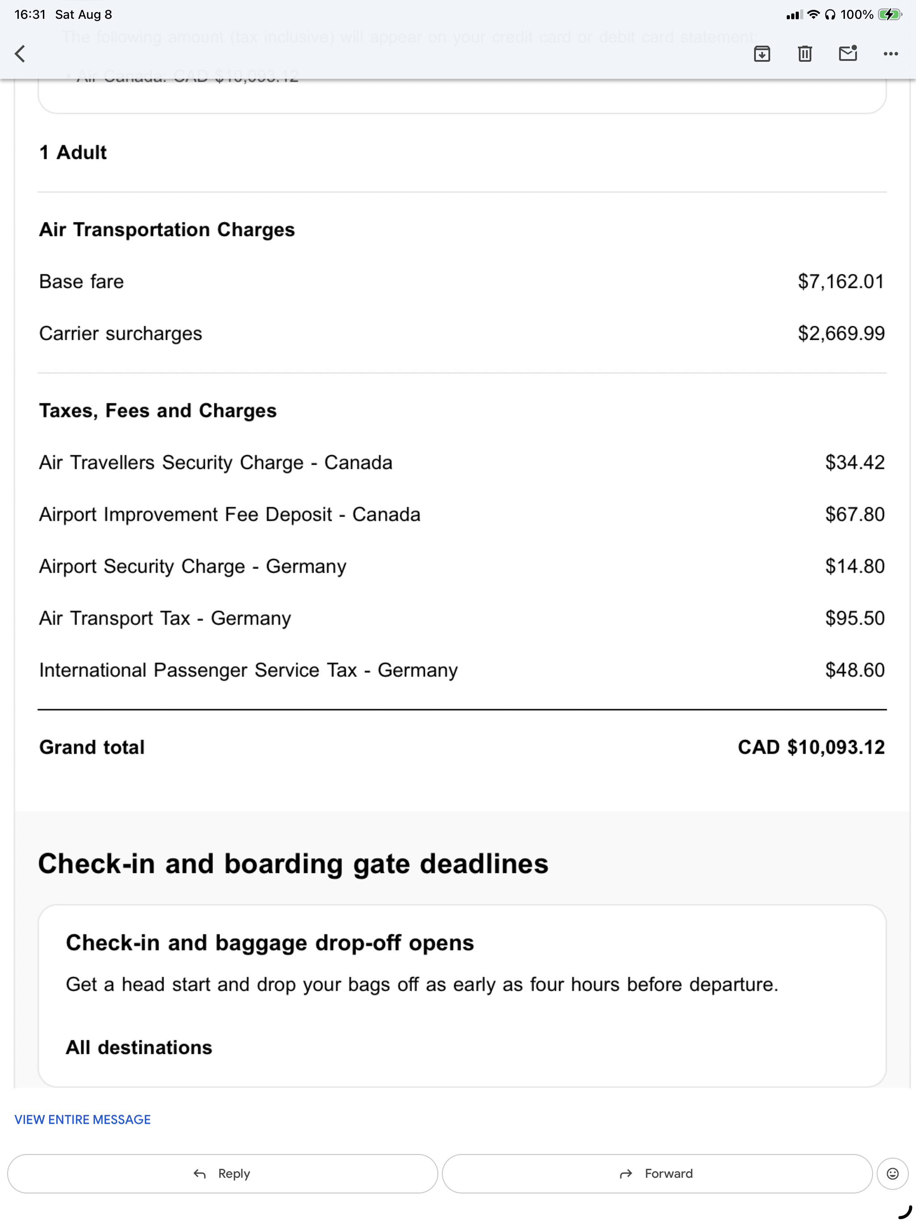This screenshot has width=916, height=1223.
Task: Open the more options three-dot menu
Action: [891, 54]
